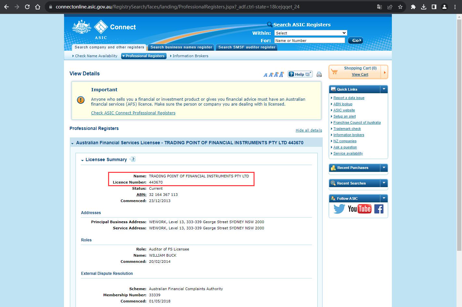Expand the Recent Purchases panel
This screenshot has height=307, width=462.
tap(384, 168)
